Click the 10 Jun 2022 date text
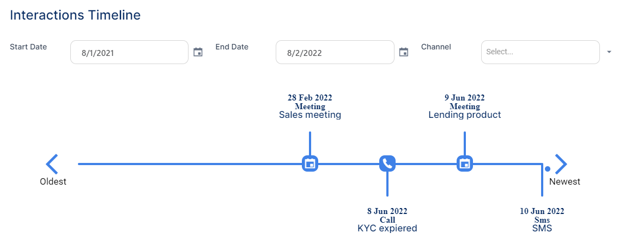 click(x=542, y=211)
